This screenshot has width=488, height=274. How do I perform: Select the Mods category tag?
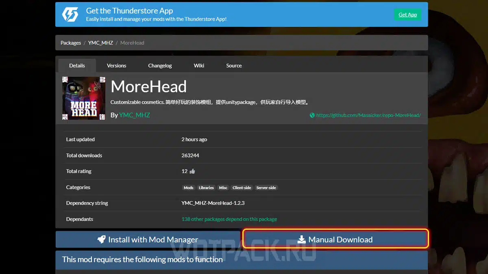(188, 188)
